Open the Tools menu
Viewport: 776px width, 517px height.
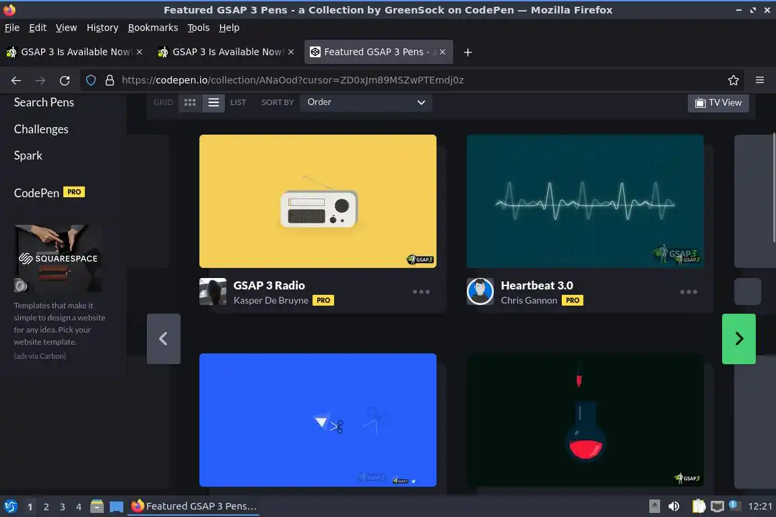tap(199, 28)
